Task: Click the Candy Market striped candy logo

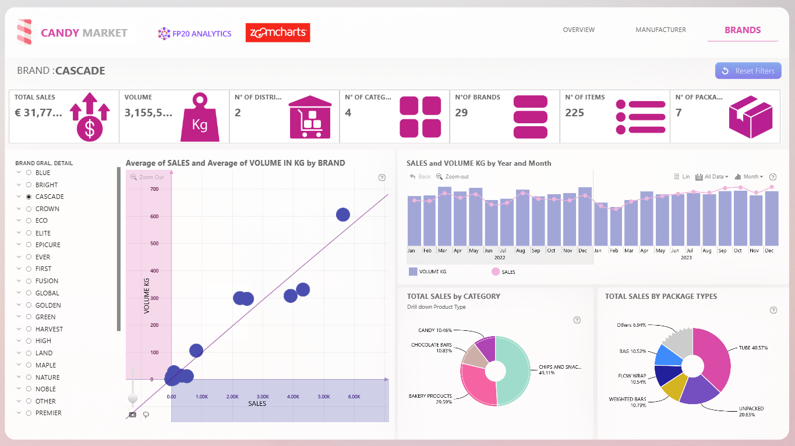Action: (x=24, y=33)
